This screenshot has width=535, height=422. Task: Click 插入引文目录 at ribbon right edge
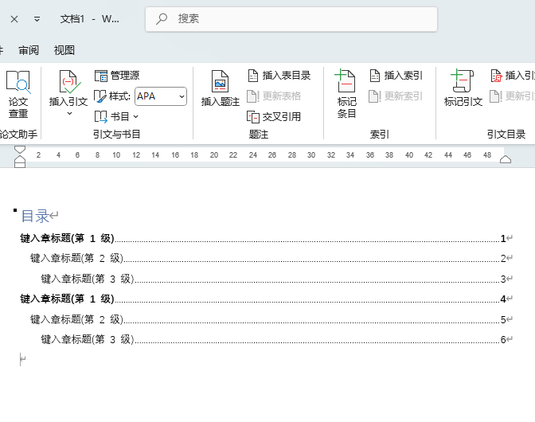pyautogui.click(x=512, y=76)
